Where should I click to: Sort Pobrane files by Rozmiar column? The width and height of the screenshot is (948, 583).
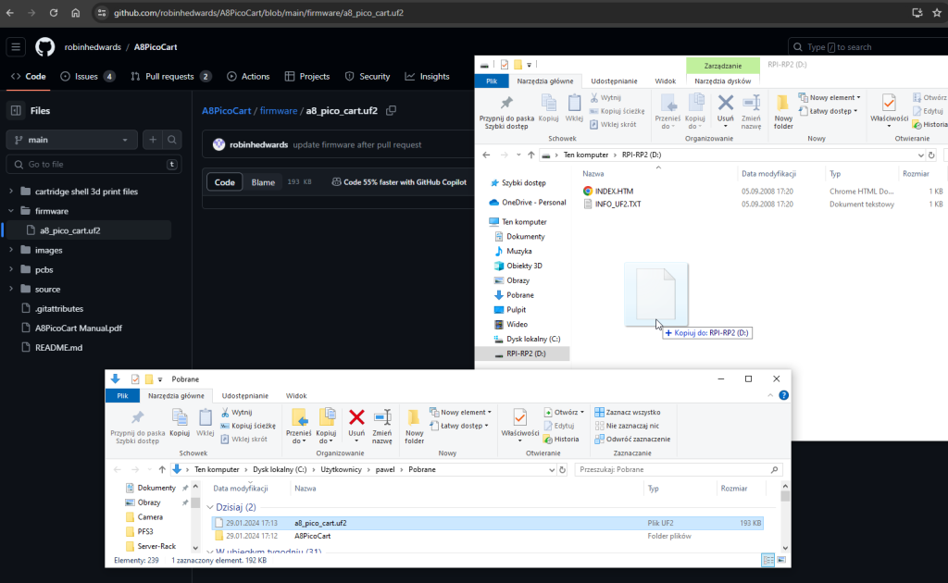pos(734,489)
